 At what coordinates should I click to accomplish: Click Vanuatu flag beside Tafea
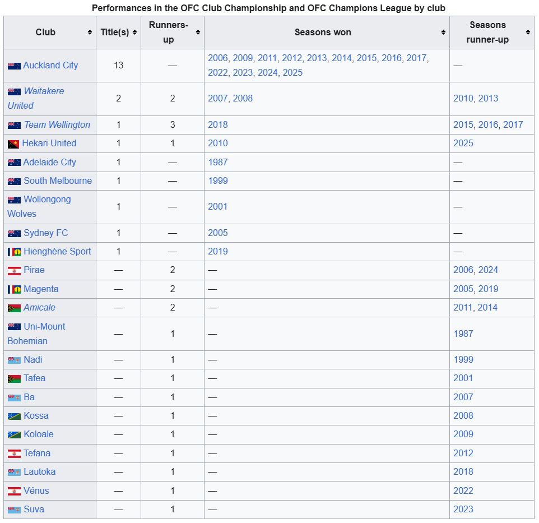coord(14,378)
